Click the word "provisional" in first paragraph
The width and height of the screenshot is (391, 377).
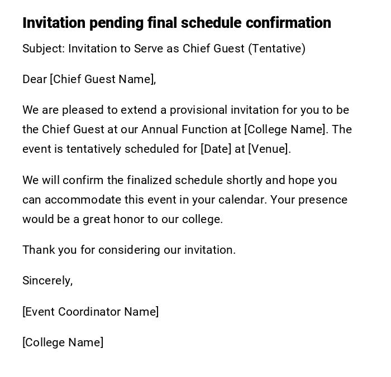(x=199, y=110)
